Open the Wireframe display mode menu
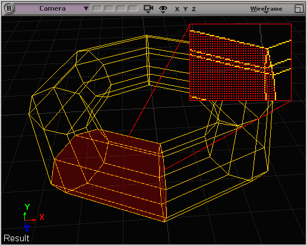The height and width of the screenshot is (246, 307). click(266, 9)
